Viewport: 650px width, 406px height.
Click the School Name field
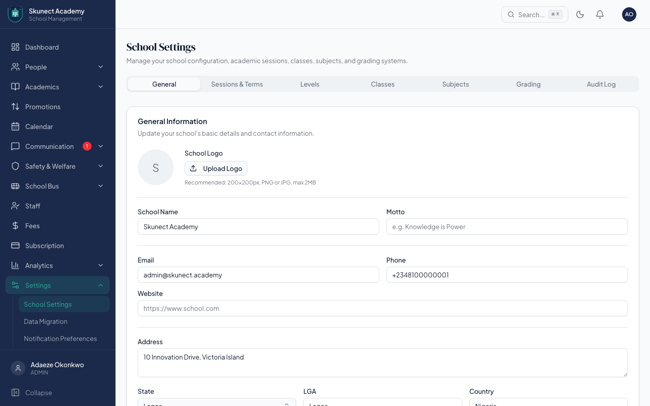point(258,226)
